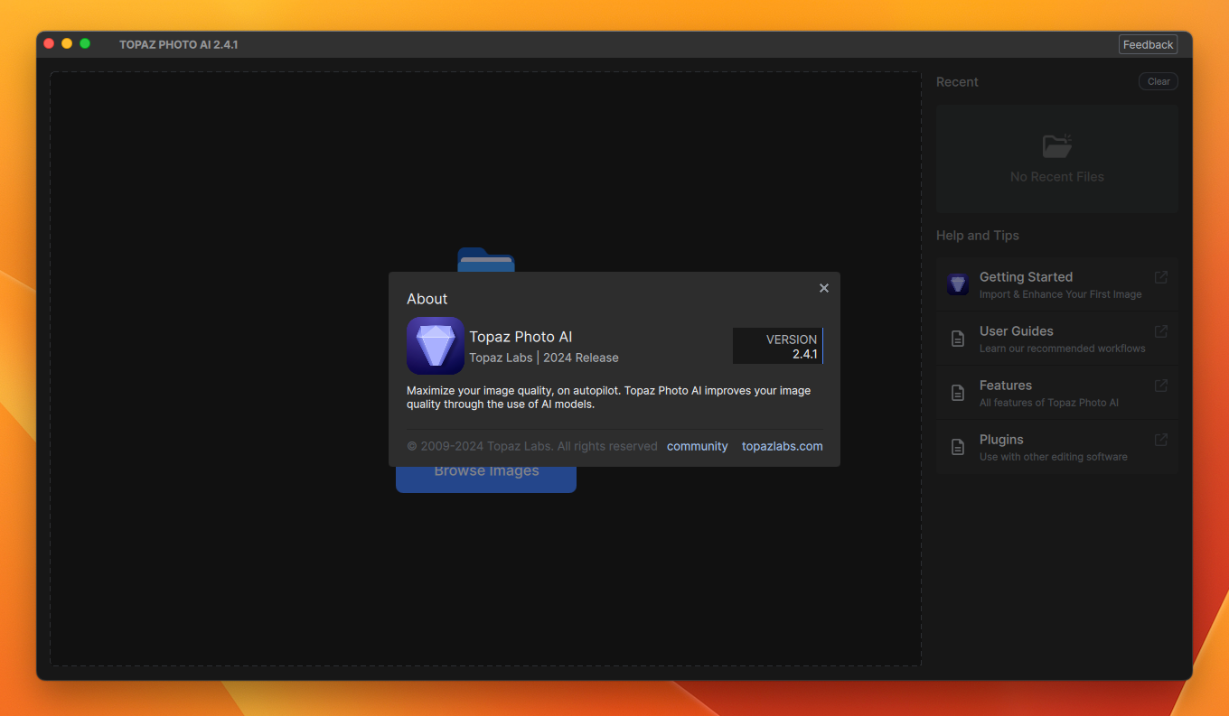This screenshot has width=1229, height=716.
Task: Click the Feedback button
Action: (1149, 44)
